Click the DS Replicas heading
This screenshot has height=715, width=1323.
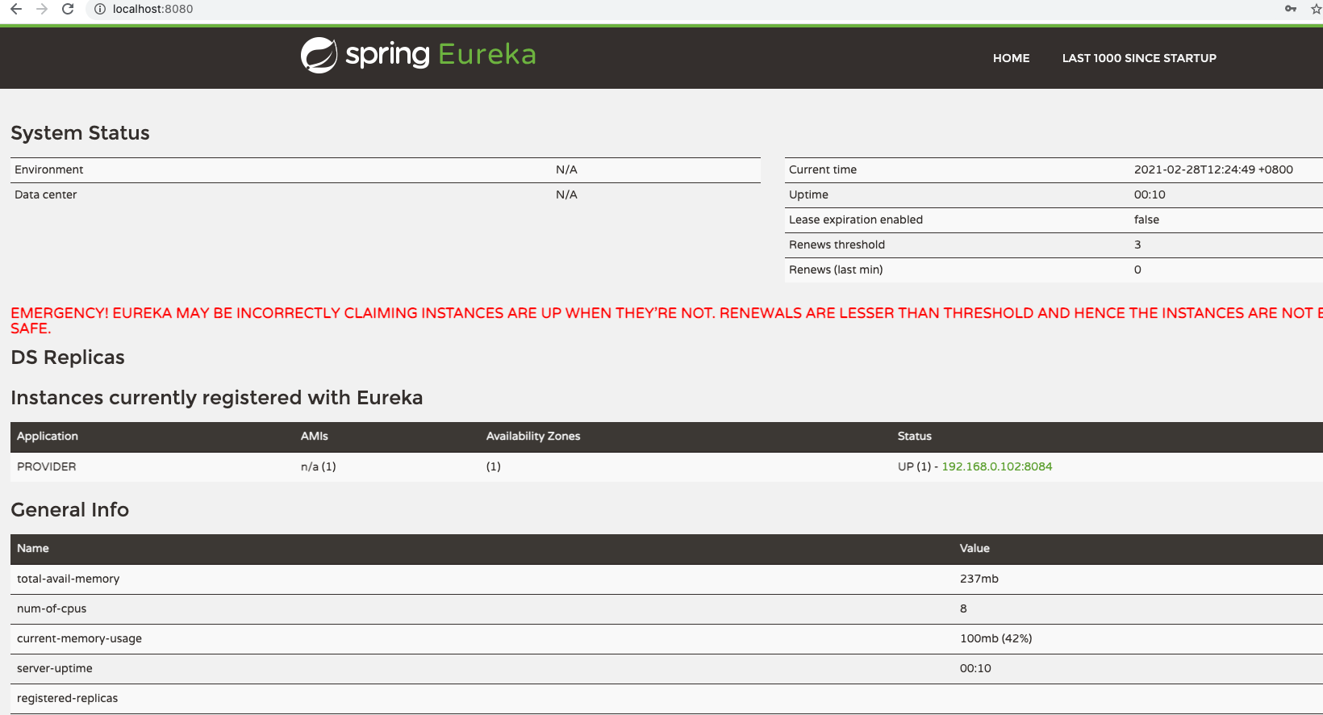point(68,357)
